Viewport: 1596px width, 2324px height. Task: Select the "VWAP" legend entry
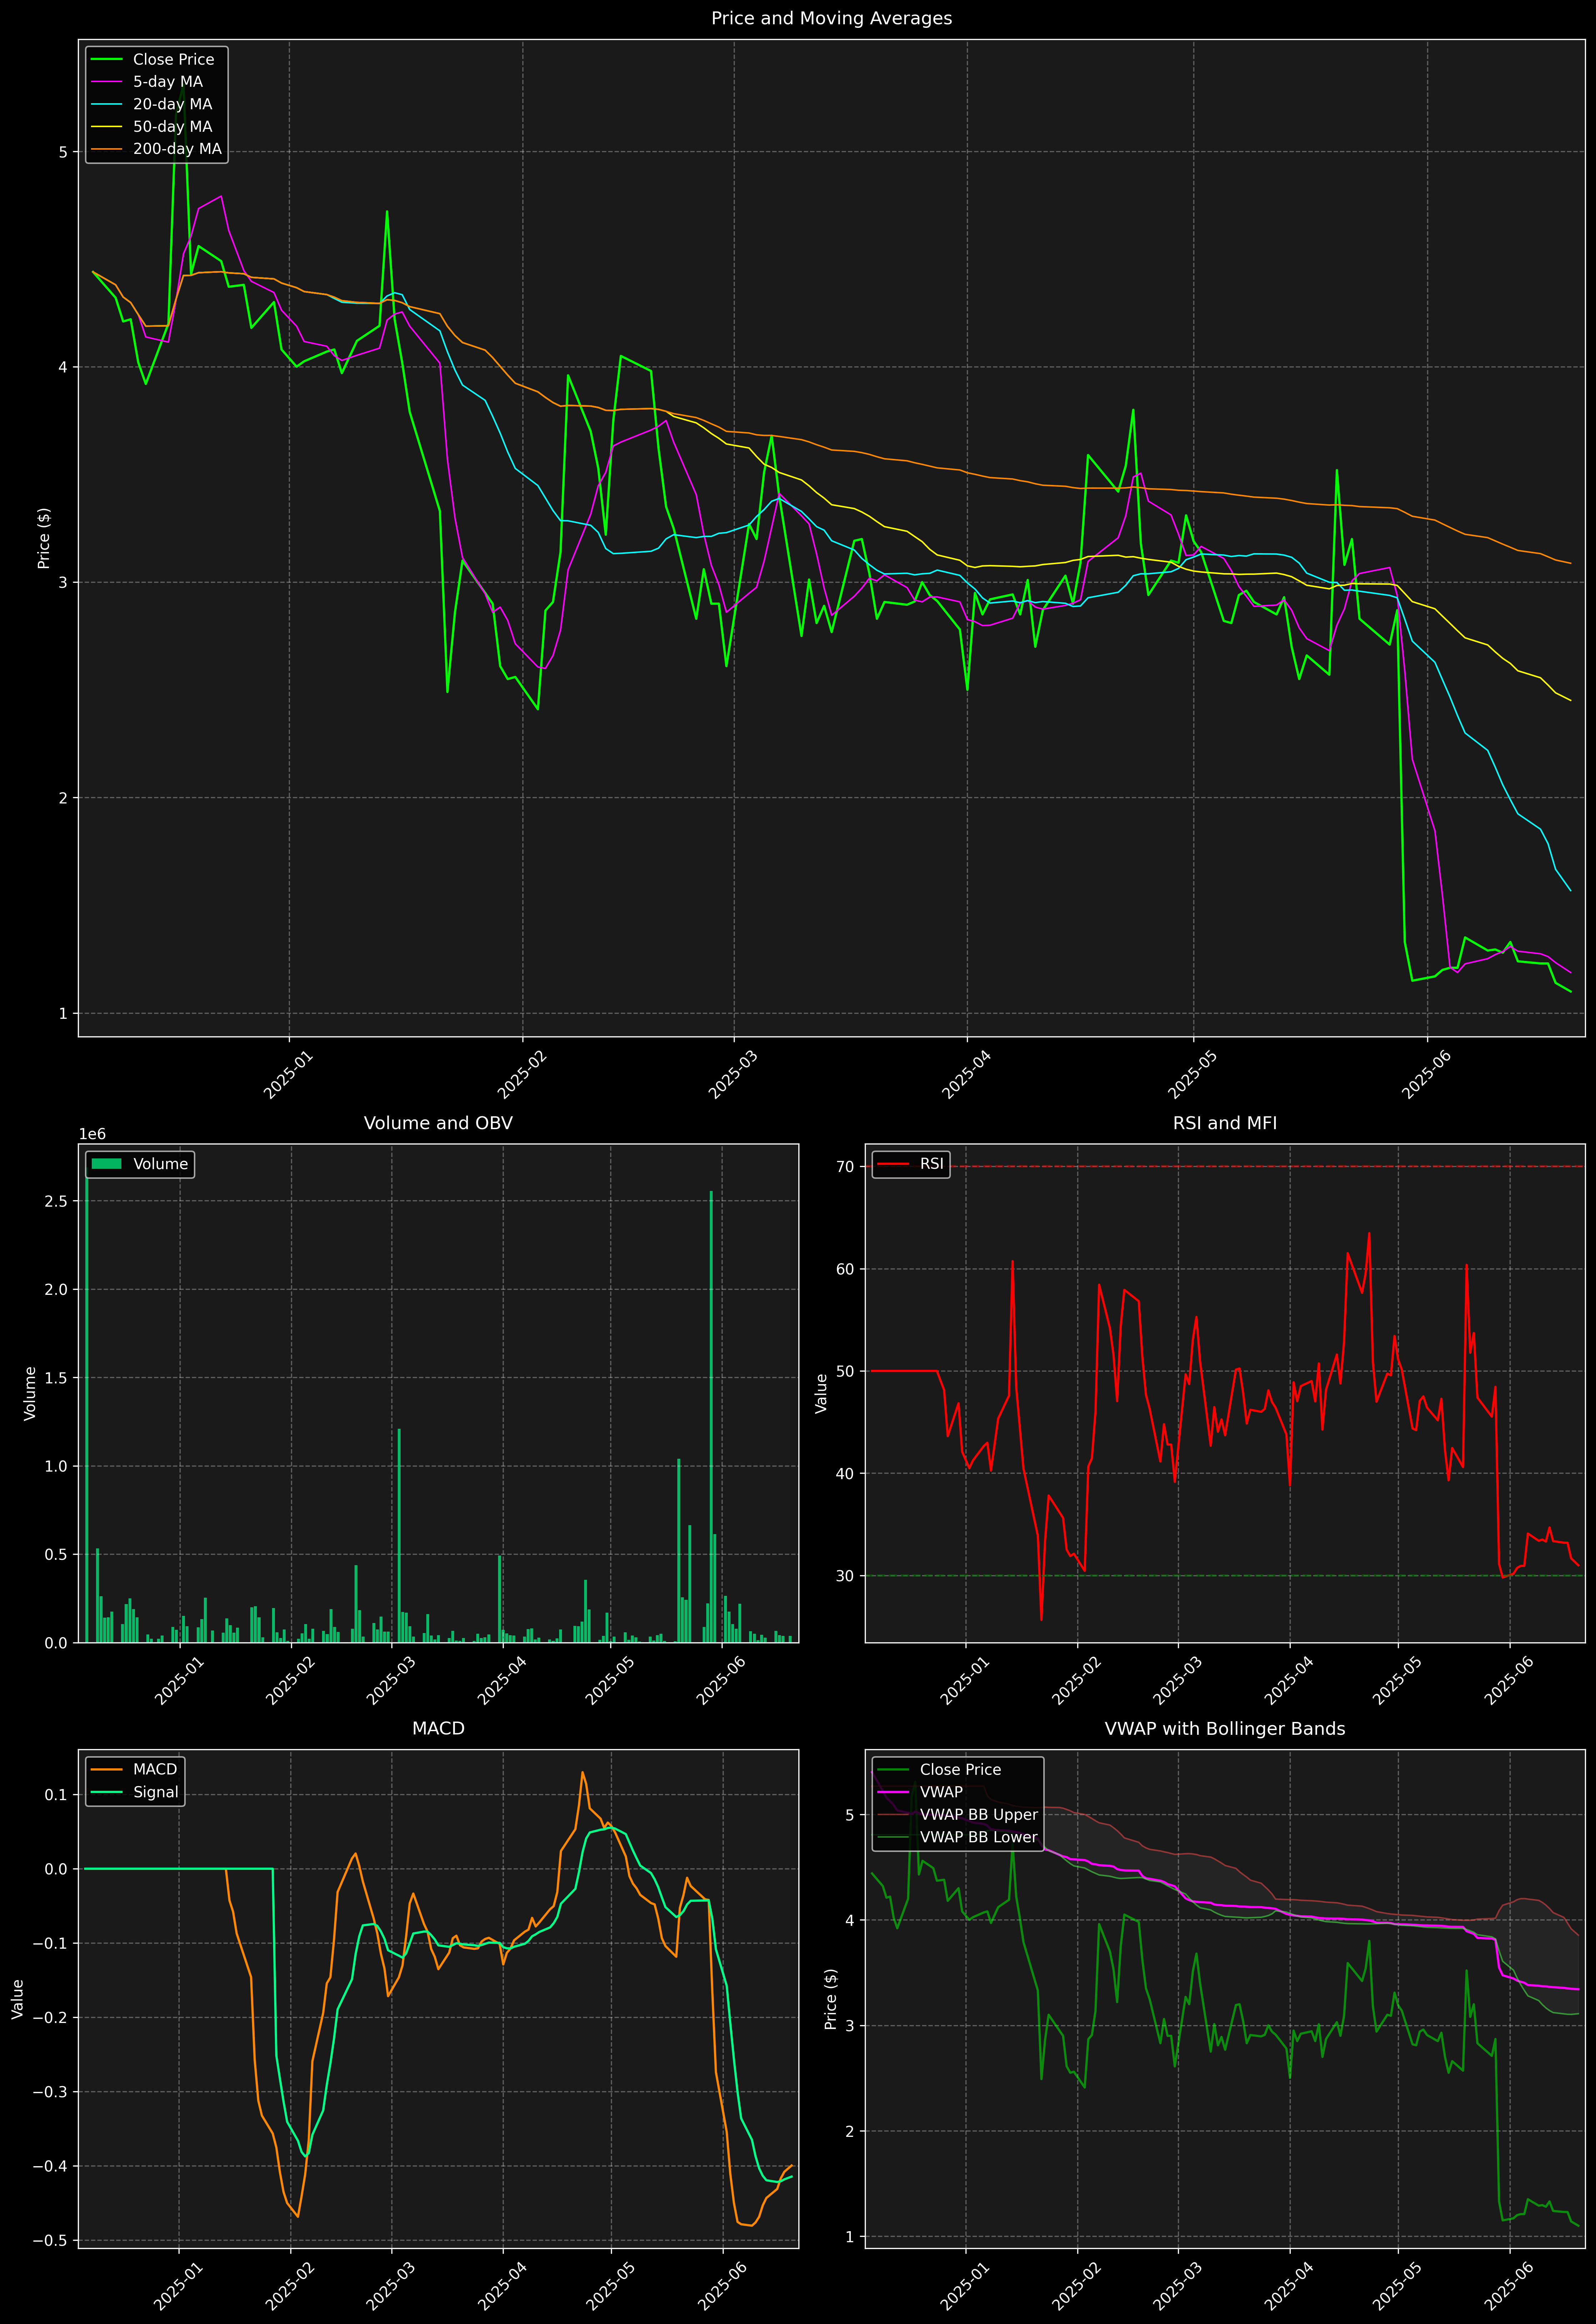pyautogui.click(x=941, y=1792)
